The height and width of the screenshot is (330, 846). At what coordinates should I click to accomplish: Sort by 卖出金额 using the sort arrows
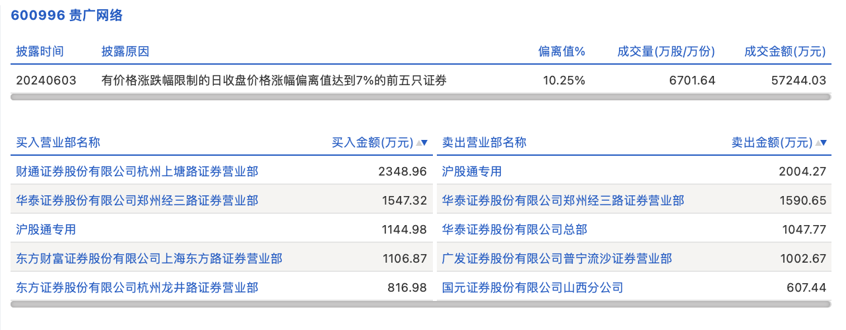pos(822,143)
